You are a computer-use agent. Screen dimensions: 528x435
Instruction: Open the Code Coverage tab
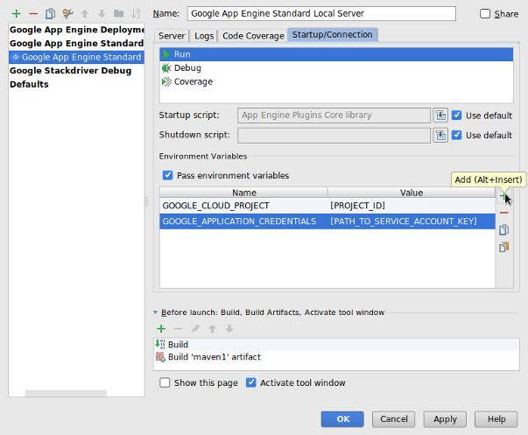pyautogui.click(x=252, y=35)
